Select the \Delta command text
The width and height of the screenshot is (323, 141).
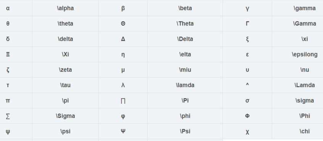click(x=185, y=39)
